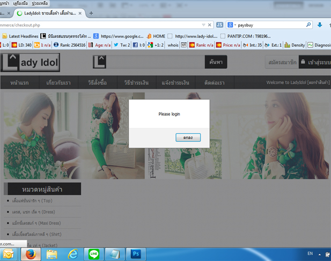Open Photoshop from the taskbar
The width and height of the screenshot is (331, 261).
136,254
